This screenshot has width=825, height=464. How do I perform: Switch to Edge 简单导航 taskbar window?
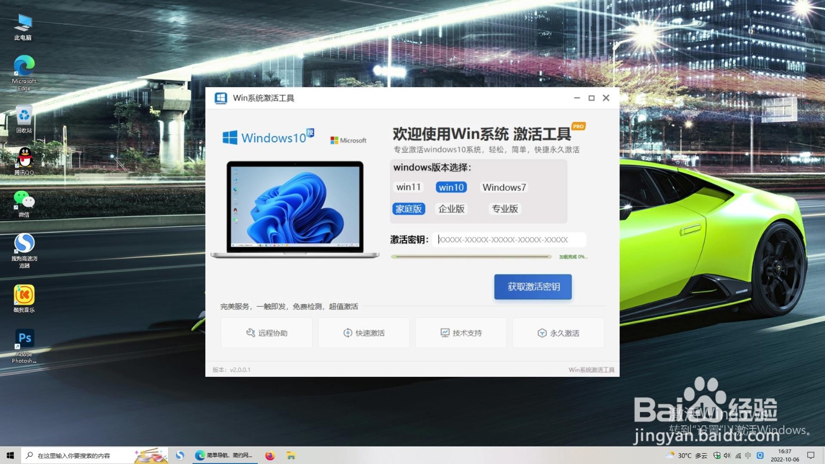click(x=225, y=455)
